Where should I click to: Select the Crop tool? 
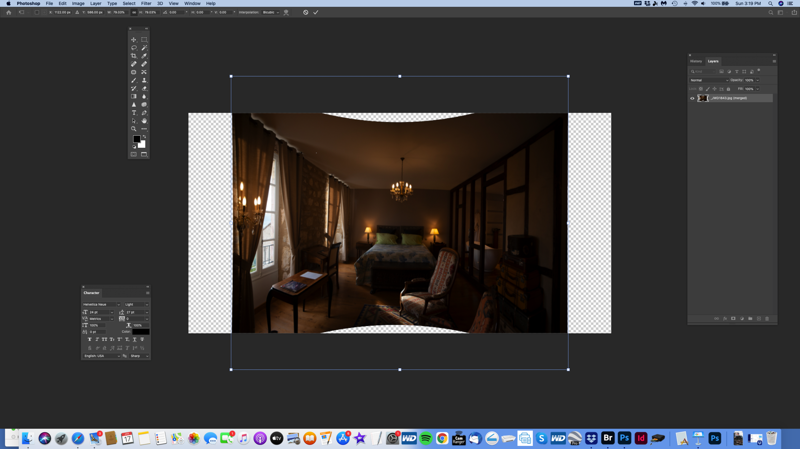133,56
